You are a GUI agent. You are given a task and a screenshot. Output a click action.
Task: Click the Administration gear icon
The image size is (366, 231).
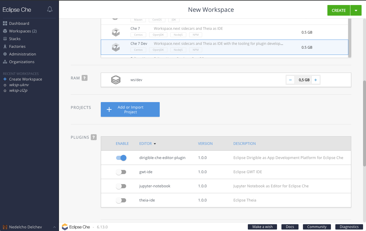pos(5,54)
